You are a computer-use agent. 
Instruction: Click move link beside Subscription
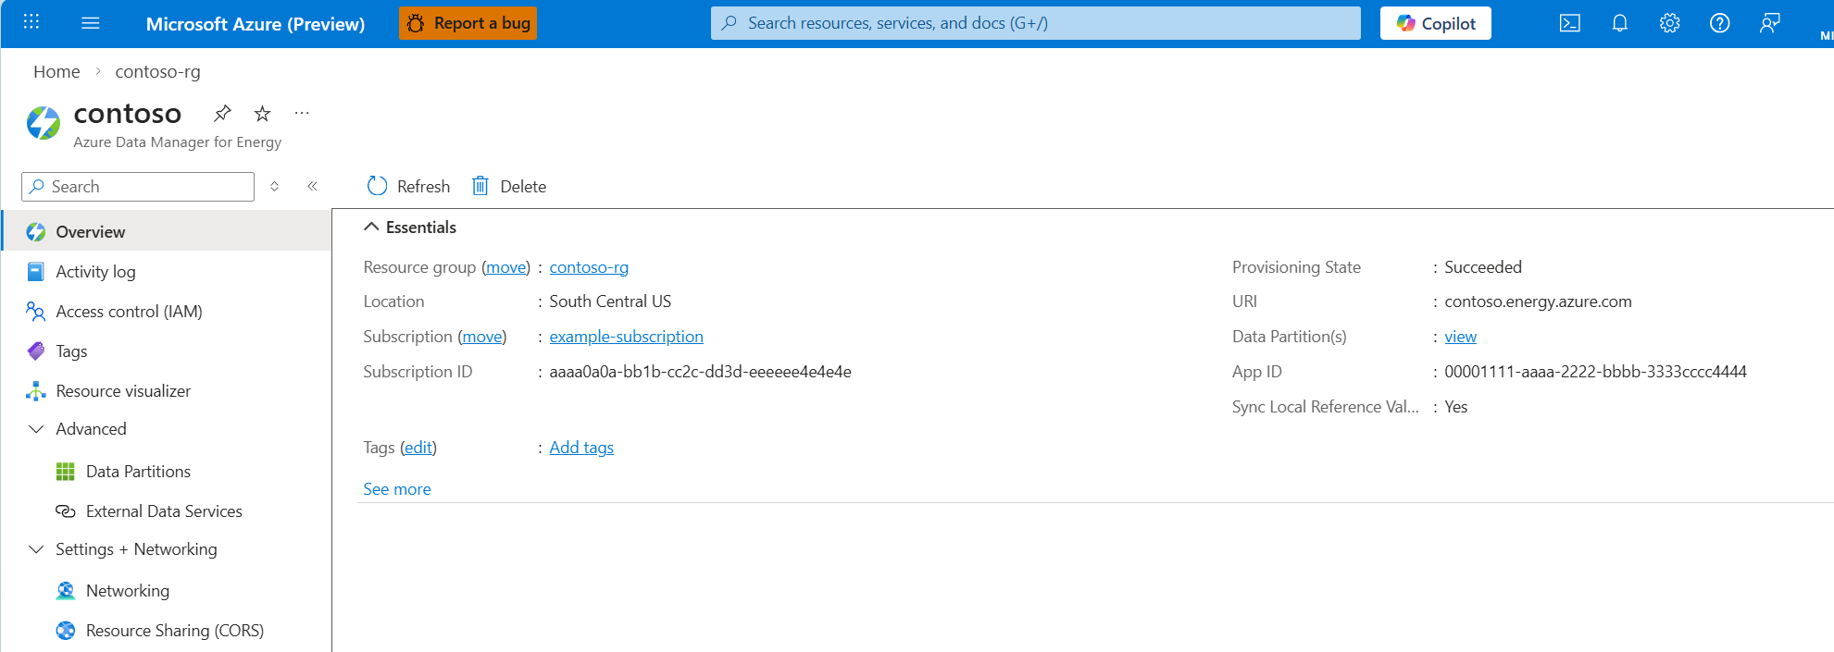pyautogui.click(x=482, y=337)
